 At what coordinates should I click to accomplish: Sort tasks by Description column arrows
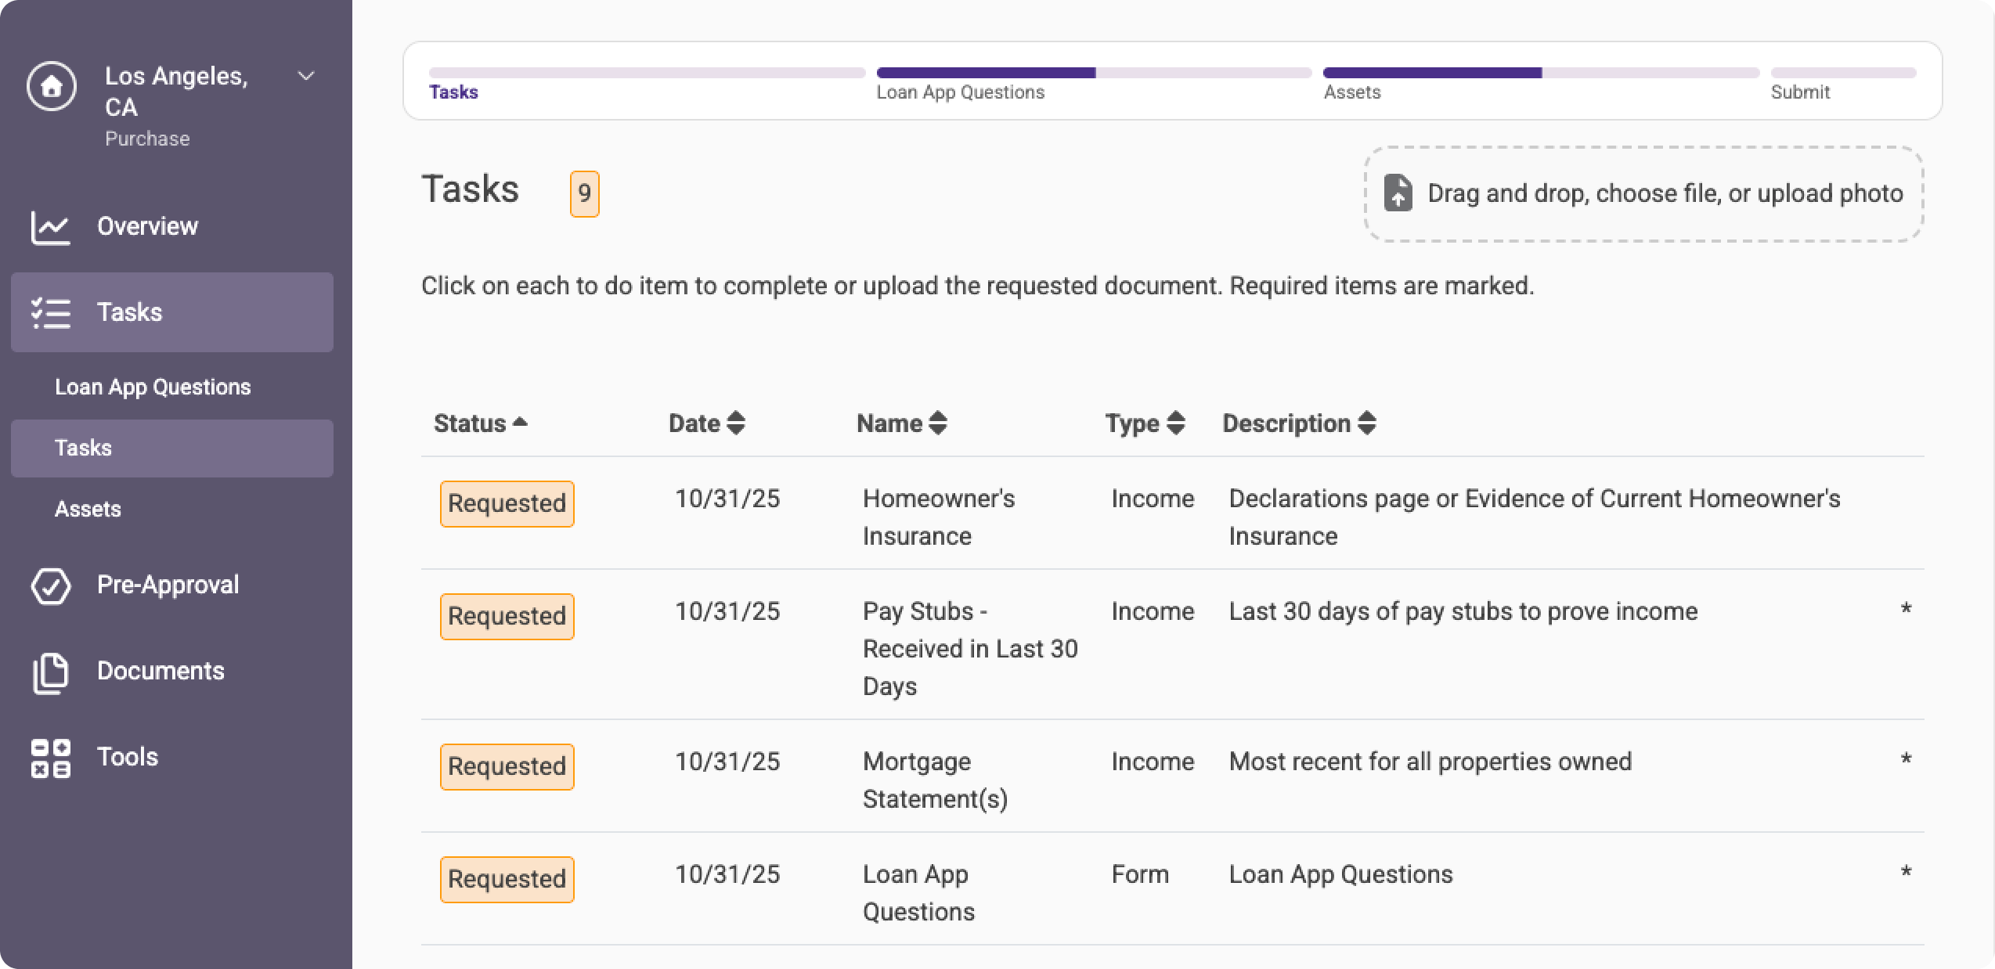(1367, 423)
